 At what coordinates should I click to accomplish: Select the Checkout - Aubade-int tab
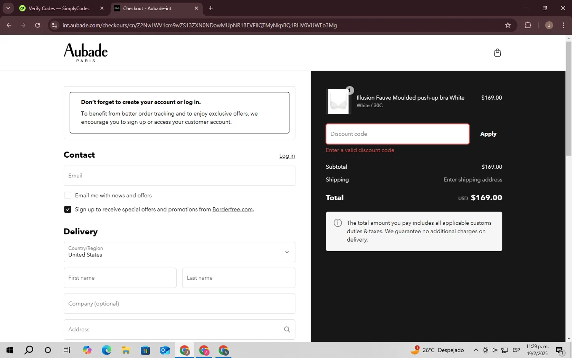click(147, 8)
